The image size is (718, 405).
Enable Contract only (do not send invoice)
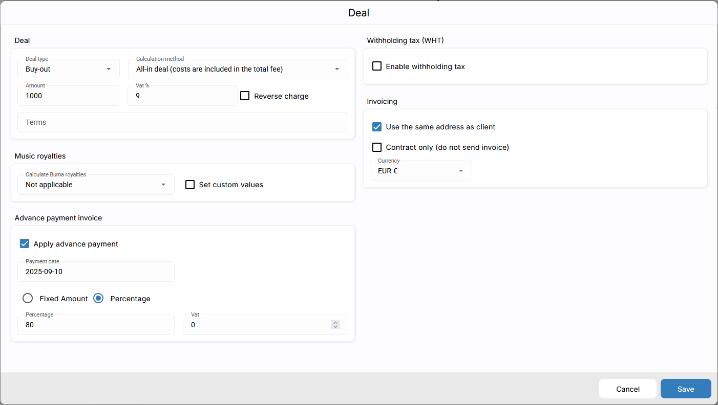pyautogui.click(x=377, y=147)
